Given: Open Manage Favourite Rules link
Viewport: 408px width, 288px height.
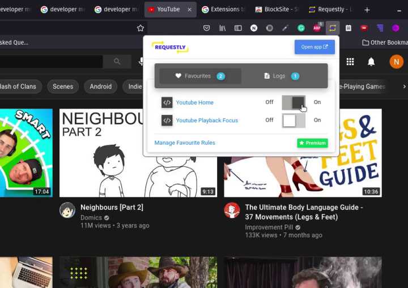Looking at the screenshot, I should coord(185,143).
